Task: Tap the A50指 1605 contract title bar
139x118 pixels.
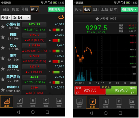Action: 106,18
